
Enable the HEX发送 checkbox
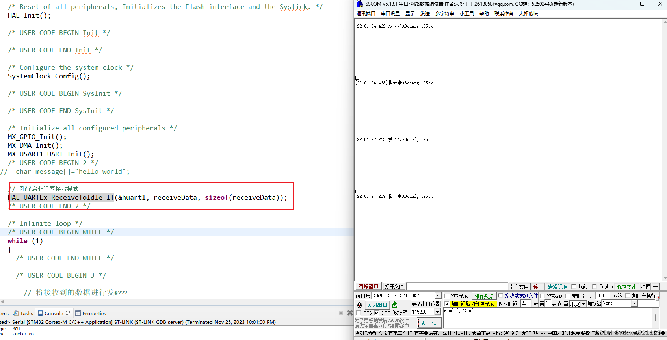(543, 296)
